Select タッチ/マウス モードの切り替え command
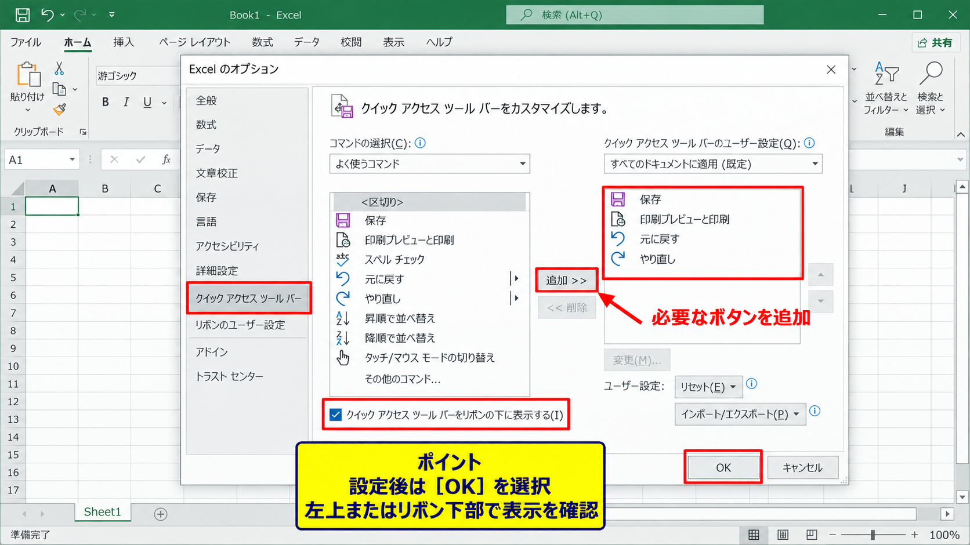This screenshot has height=545, width=970. click(429, 358)
